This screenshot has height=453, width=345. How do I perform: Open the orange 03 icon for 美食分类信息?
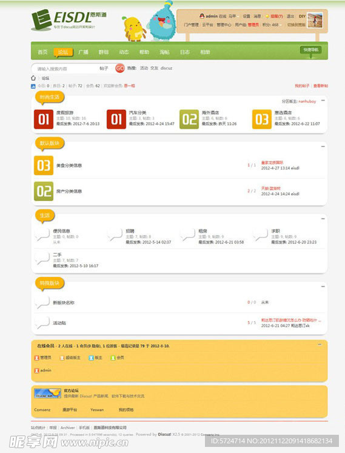point(44,165)
